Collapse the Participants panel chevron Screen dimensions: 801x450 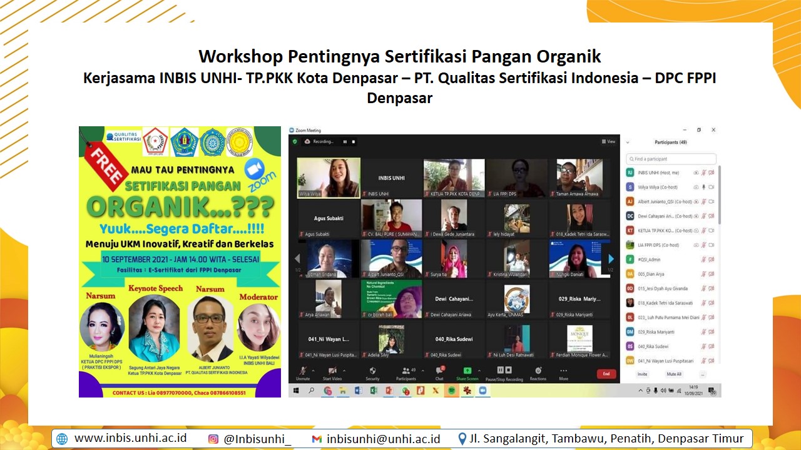[628, 142]
